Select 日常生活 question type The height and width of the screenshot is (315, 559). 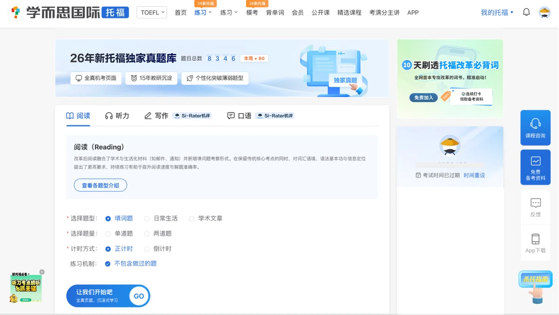click(161, 218)
